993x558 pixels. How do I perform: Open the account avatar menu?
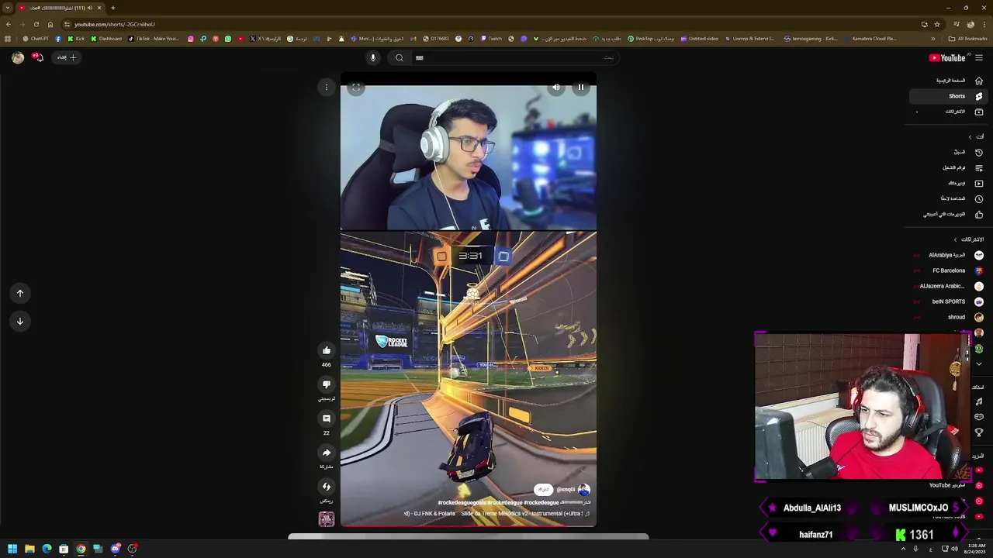pos(17,57)
